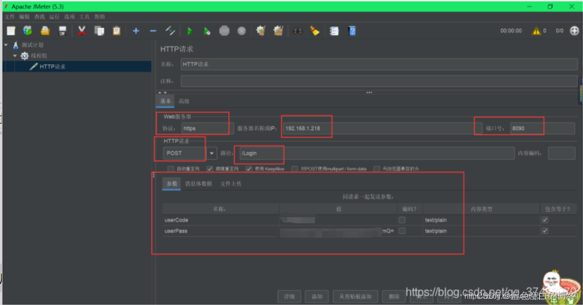Image resolution: width=583 pixels, height=305 pixels.
Task: Click the round icon after 0/0 counter
Action: 575,31
